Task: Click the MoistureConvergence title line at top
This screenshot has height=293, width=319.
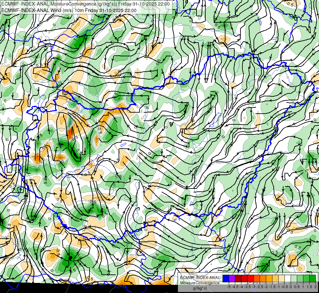Action: pyautogui.click(x=85, y=4)
